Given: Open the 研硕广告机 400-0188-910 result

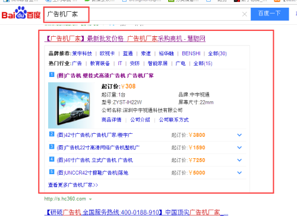Looking at the screenshot, I should (136, 212).
